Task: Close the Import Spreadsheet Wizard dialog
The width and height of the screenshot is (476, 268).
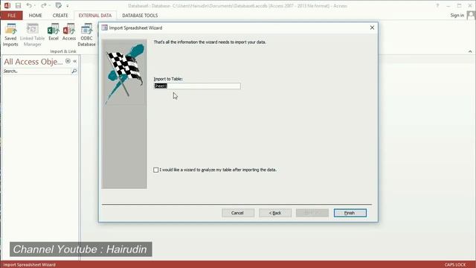Action: click(x=372, y=28)
